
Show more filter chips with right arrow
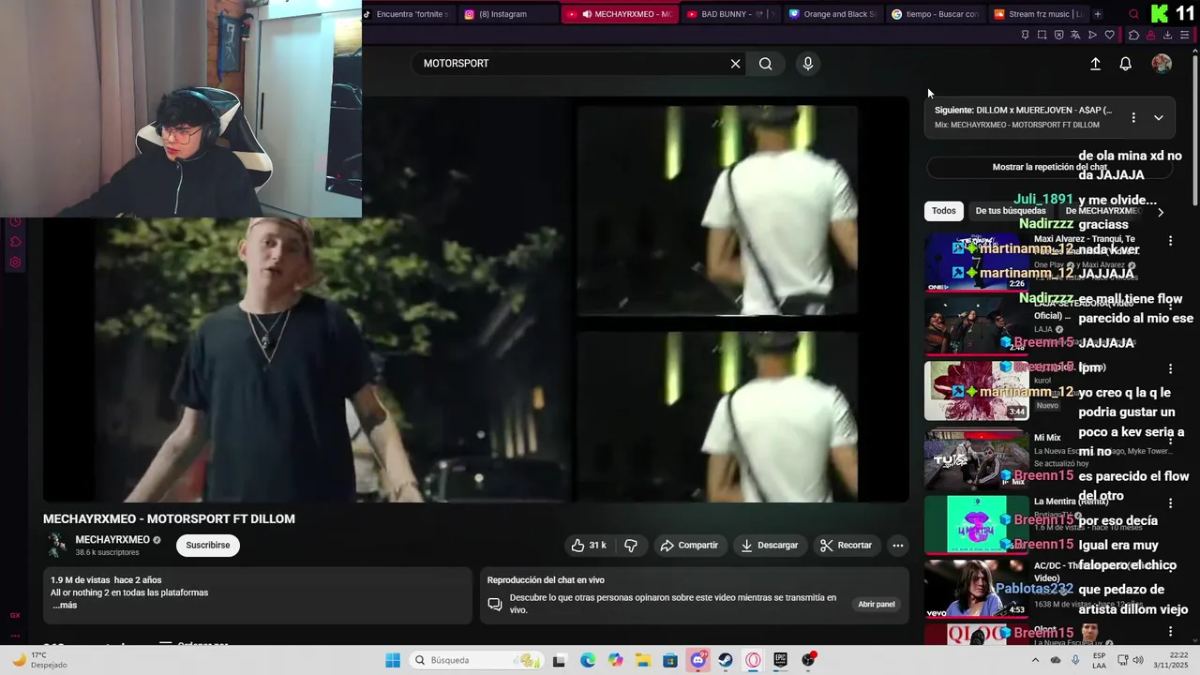click(1161, 212)
